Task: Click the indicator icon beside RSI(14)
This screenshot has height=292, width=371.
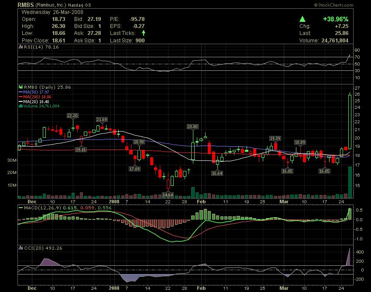Action: click(x=21, y=47)
